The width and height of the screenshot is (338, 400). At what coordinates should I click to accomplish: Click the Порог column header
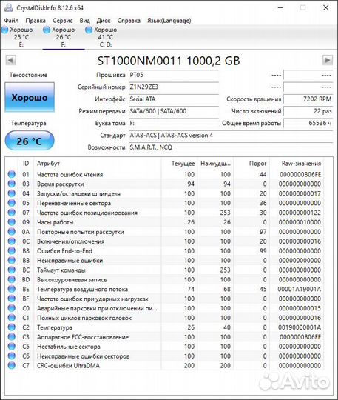tap(252, 163)
